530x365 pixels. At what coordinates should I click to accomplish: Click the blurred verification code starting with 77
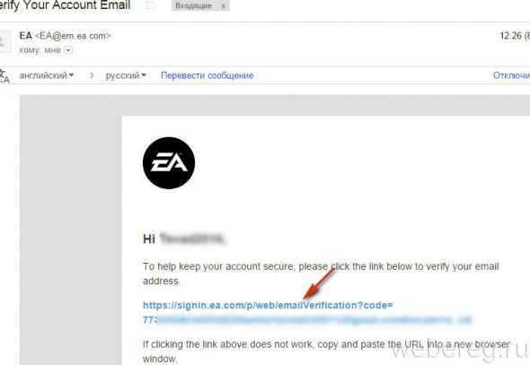point(307,320)
